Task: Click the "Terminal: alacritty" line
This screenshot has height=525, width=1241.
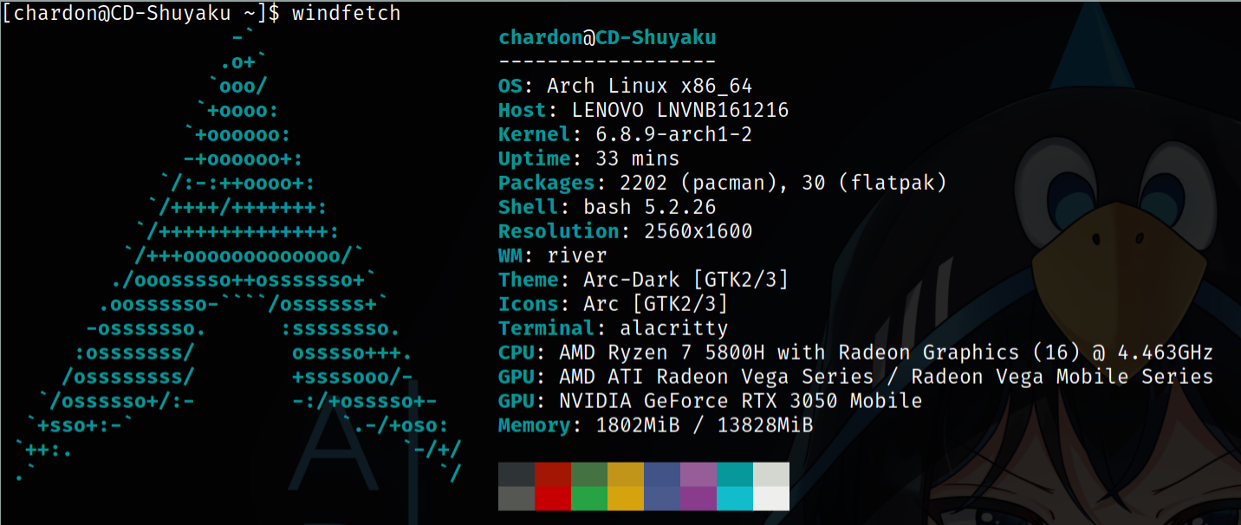Action: (613, 329)
